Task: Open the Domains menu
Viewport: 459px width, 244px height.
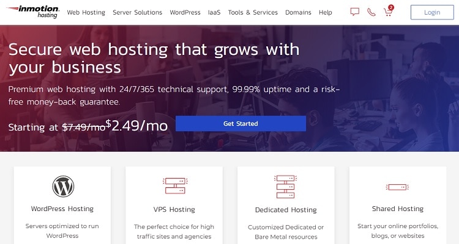Action: click(298, 12)
